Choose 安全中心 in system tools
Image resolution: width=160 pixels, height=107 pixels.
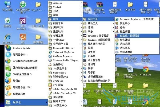coord(137,23)
